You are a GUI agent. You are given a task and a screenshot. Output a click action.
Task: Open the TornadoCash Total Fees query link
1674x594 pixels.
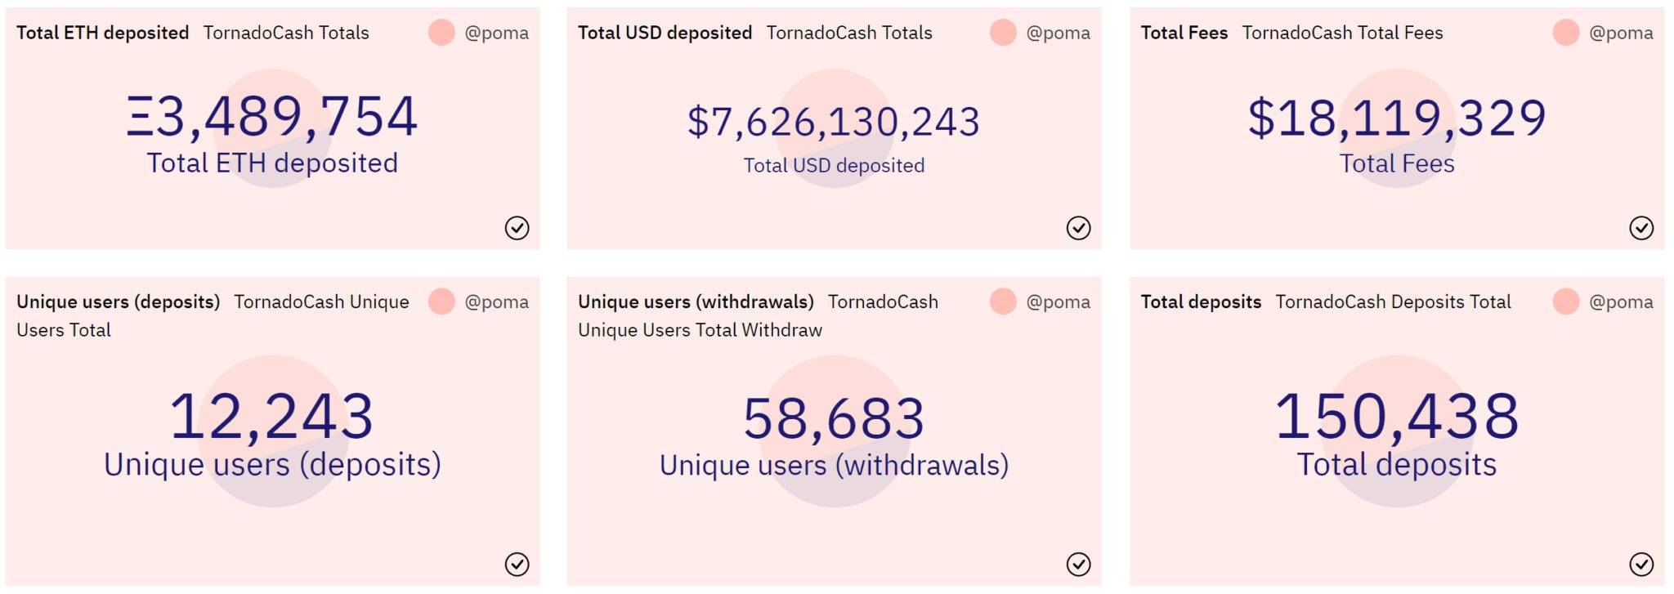point(1342,33)
